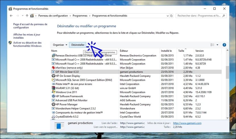The width and height of the screenshot is (236, 139).
Task: Click the search magnifier icon
Action: coord(224,16)
